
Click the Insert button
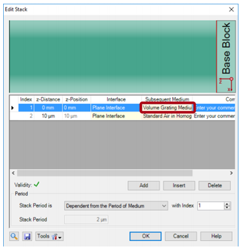click(179, 185)
